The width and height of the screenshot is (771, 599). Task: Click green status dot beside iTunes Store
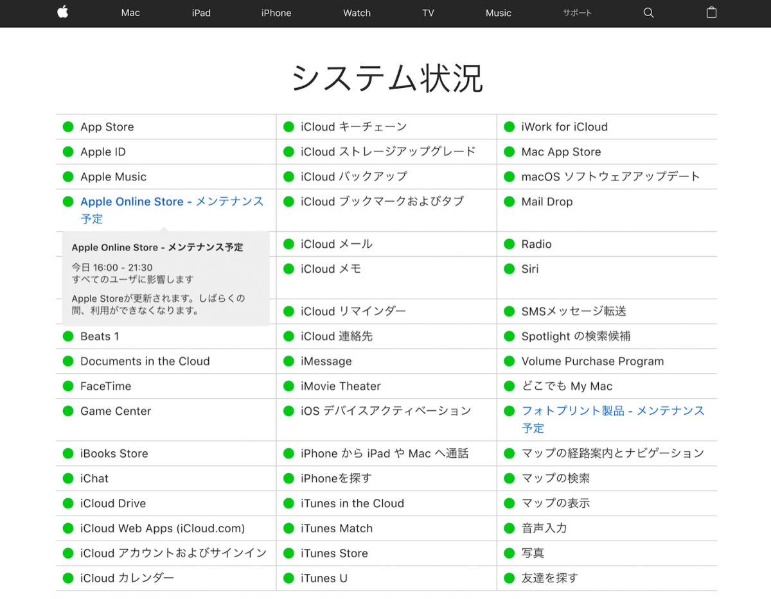(288, 553)
